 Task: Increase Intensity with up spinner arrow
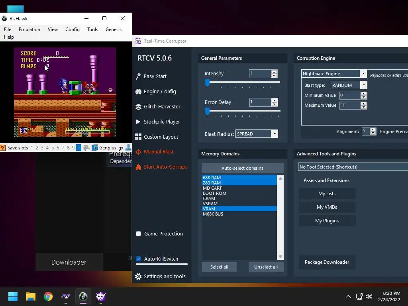(274, 72)
